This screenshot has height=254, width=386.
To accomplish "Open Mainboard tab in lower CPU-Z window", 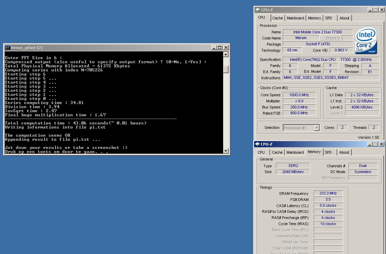I will (x=295, y=152).
